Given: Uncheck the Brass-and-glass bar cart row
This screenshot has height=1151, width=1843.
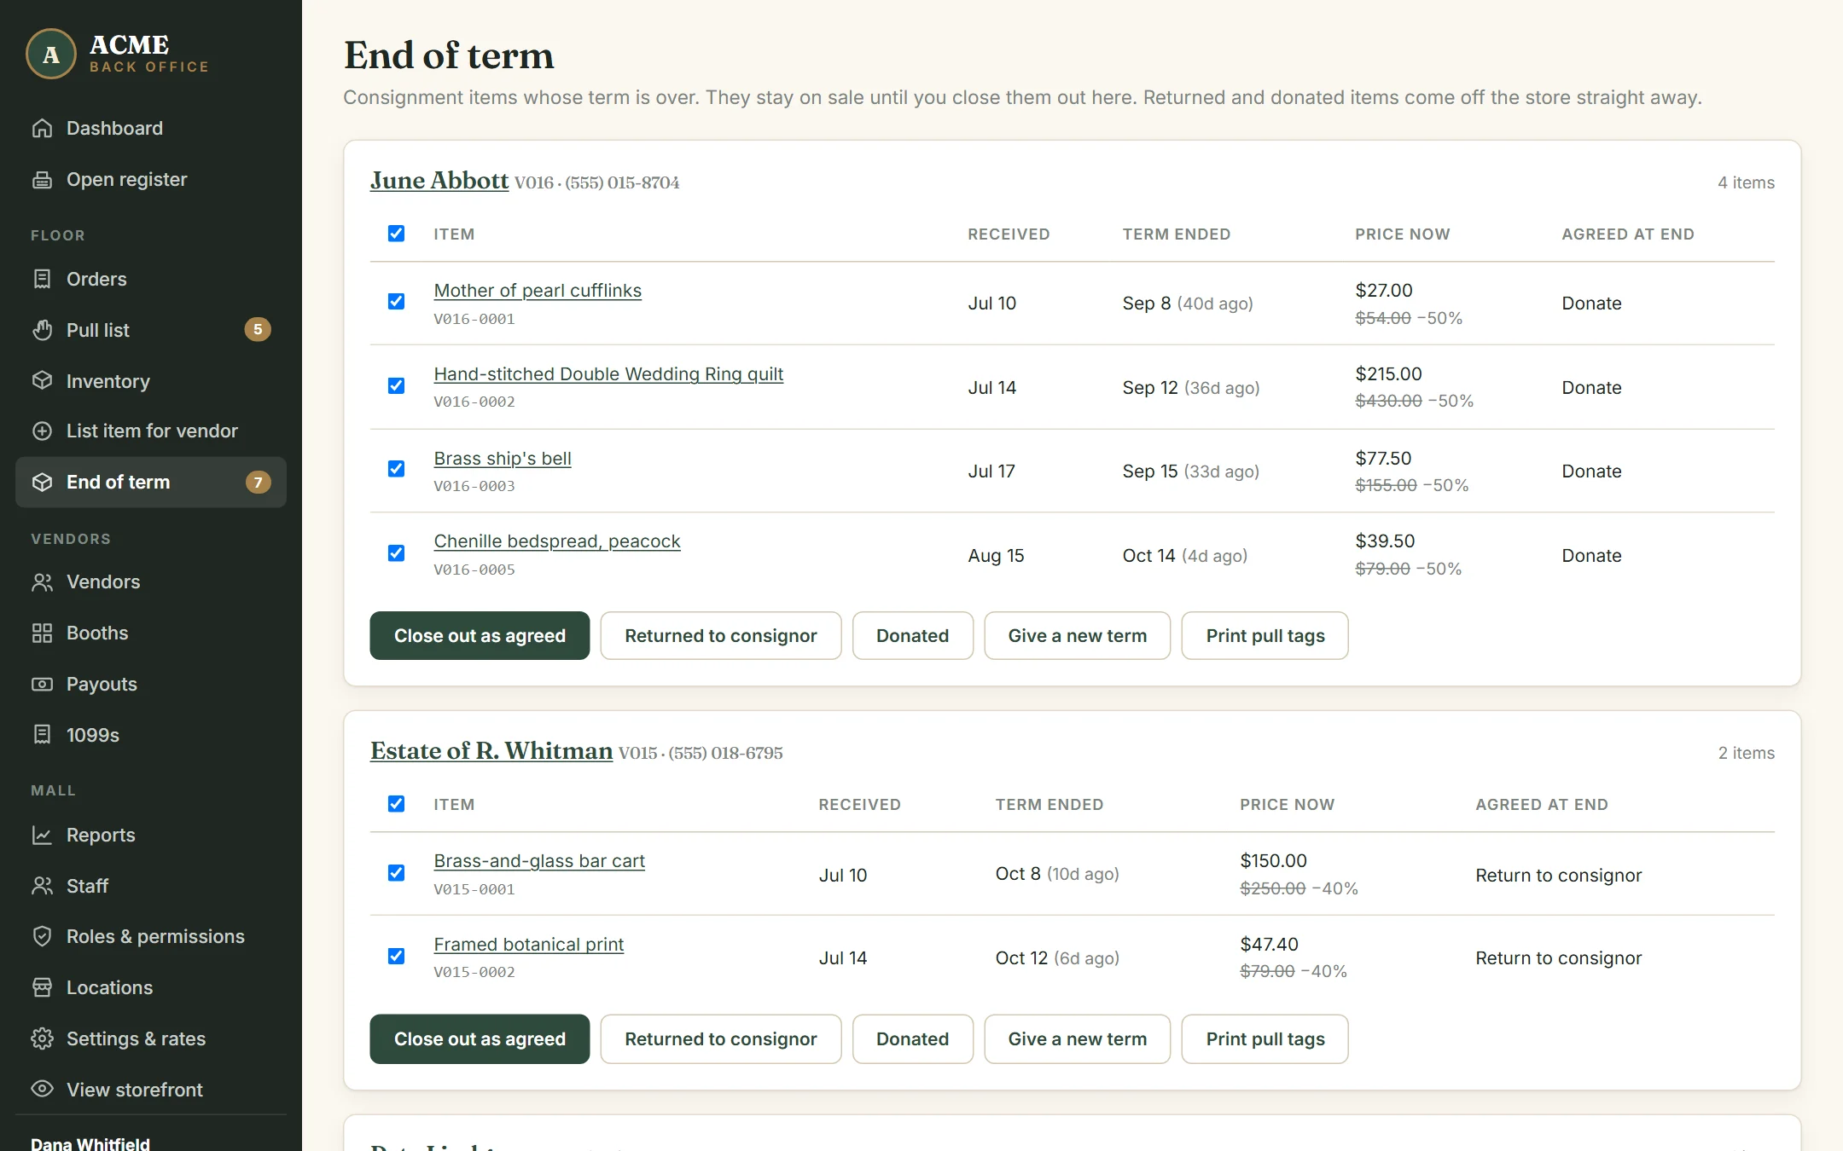Looking at the screenshot, I should coord(396,873).
